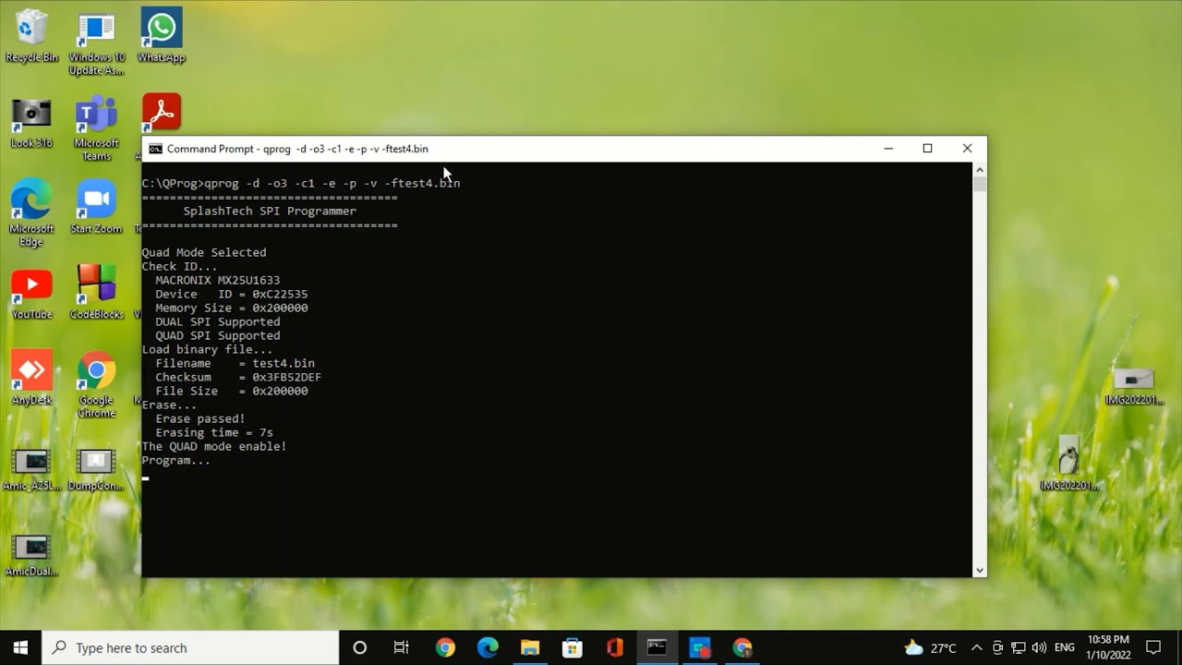Open the second Chrome icon on the taskbar
The height and width of the screenshot is (665, 1182).
(x=742, y=647)
